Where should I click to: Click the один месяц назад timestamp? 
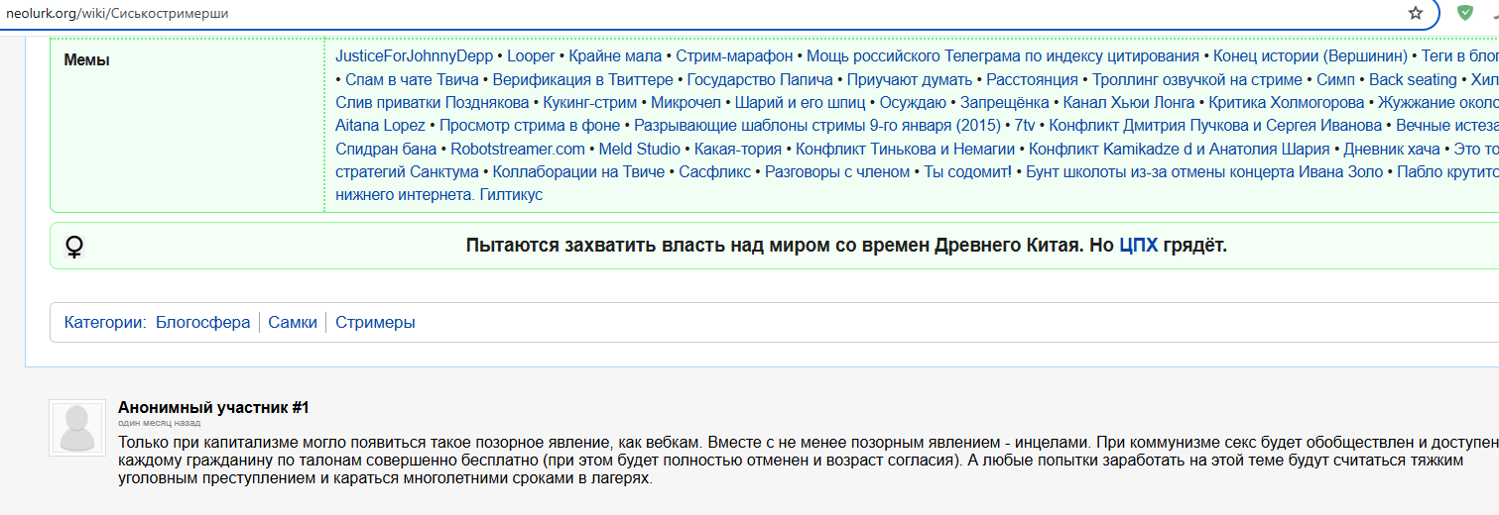[x=159, y=422]
